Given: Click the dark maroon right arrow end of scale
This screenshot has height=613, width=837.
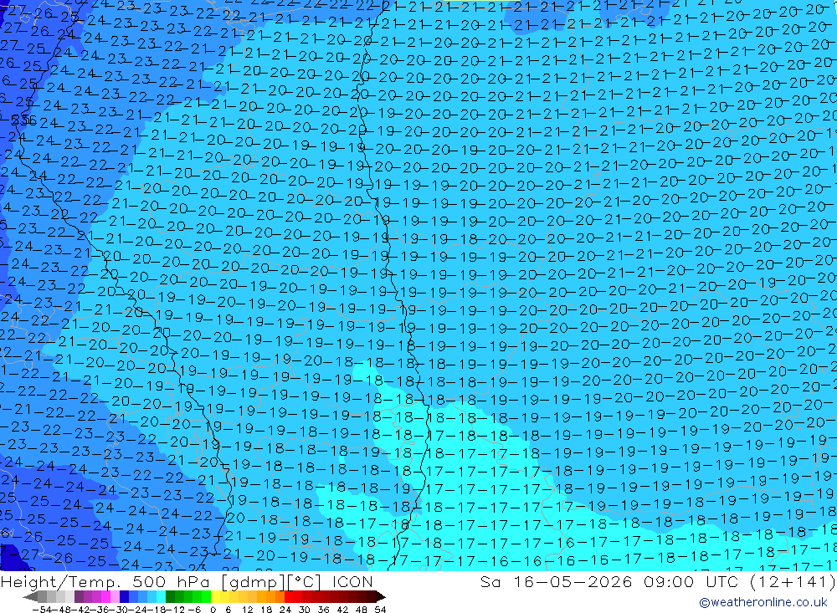Looking at the screenshot, I should pyautogui.click(x=381, y=597).
